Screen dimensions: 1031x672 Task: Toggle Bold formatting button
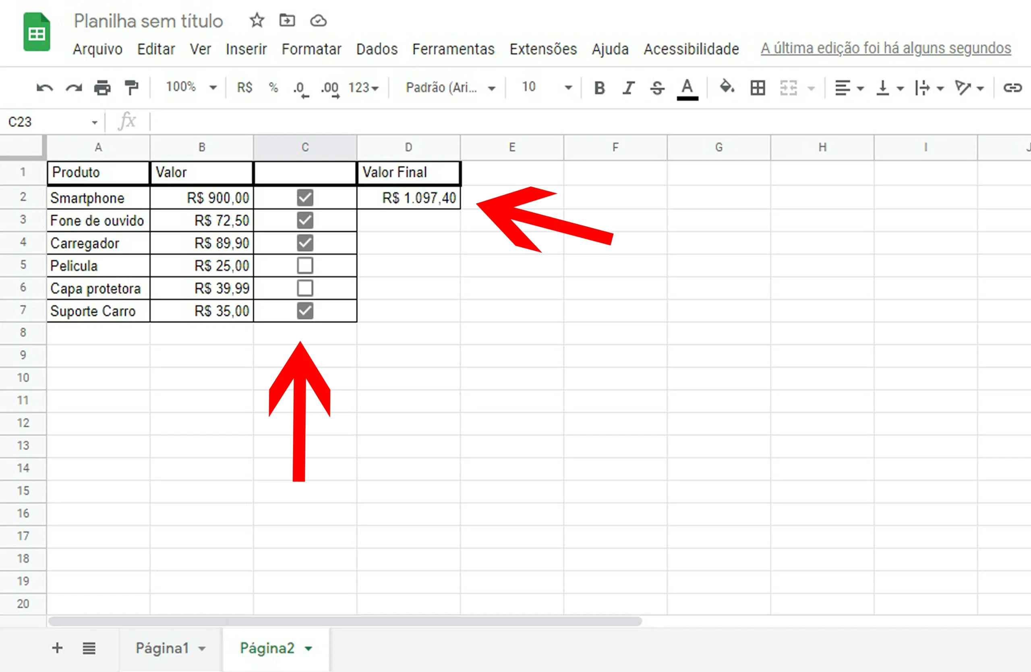(600, 88)
